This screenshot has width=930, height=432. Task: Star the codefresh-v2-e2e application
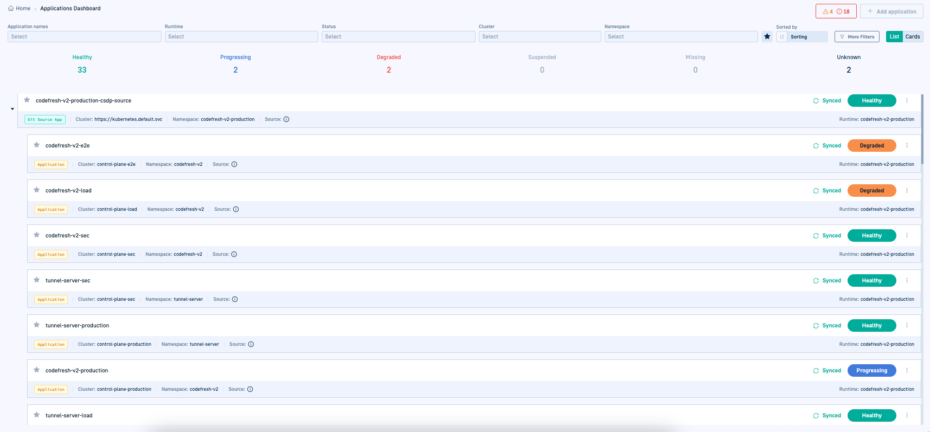(37, 145)
